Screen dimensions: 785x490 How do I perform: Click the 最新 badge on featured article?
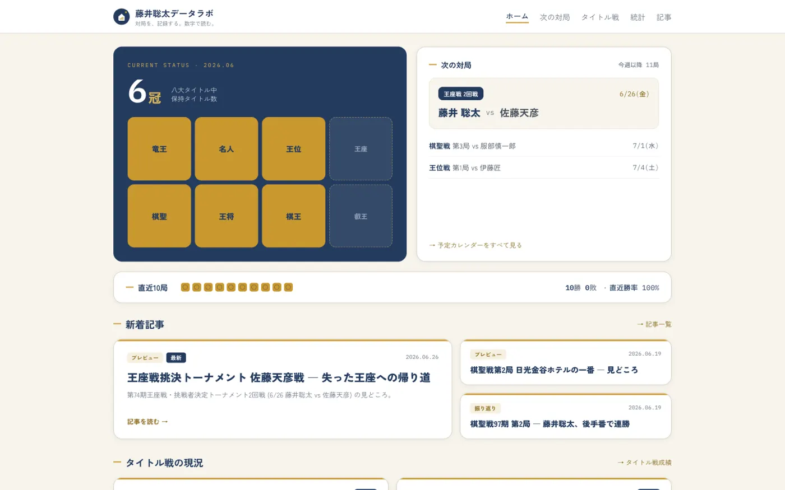tap(176, 358)
